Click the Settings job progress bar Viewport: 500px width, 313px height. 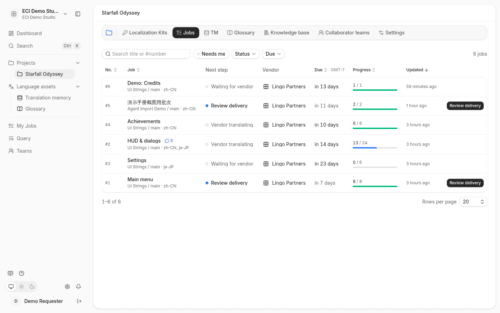[375, 167]
